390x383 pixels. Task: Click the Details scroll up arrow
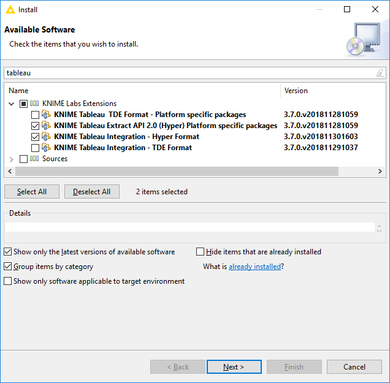(x=379, y=226)
